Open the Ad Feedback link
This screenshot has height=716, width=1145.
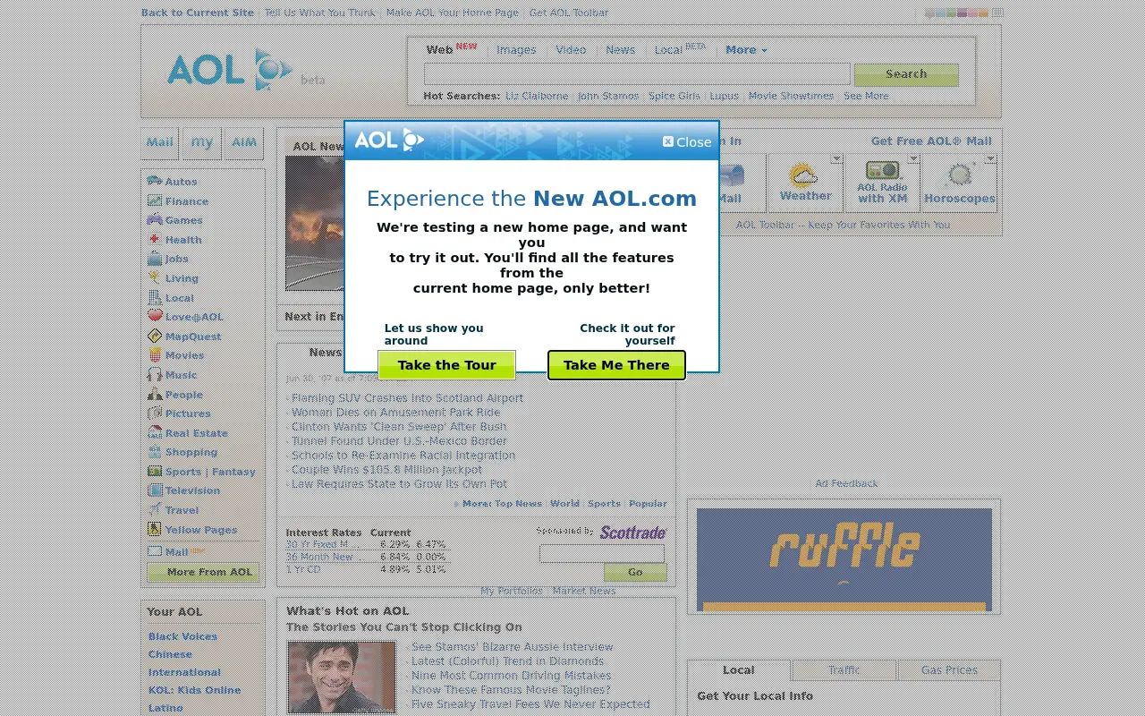846,483
